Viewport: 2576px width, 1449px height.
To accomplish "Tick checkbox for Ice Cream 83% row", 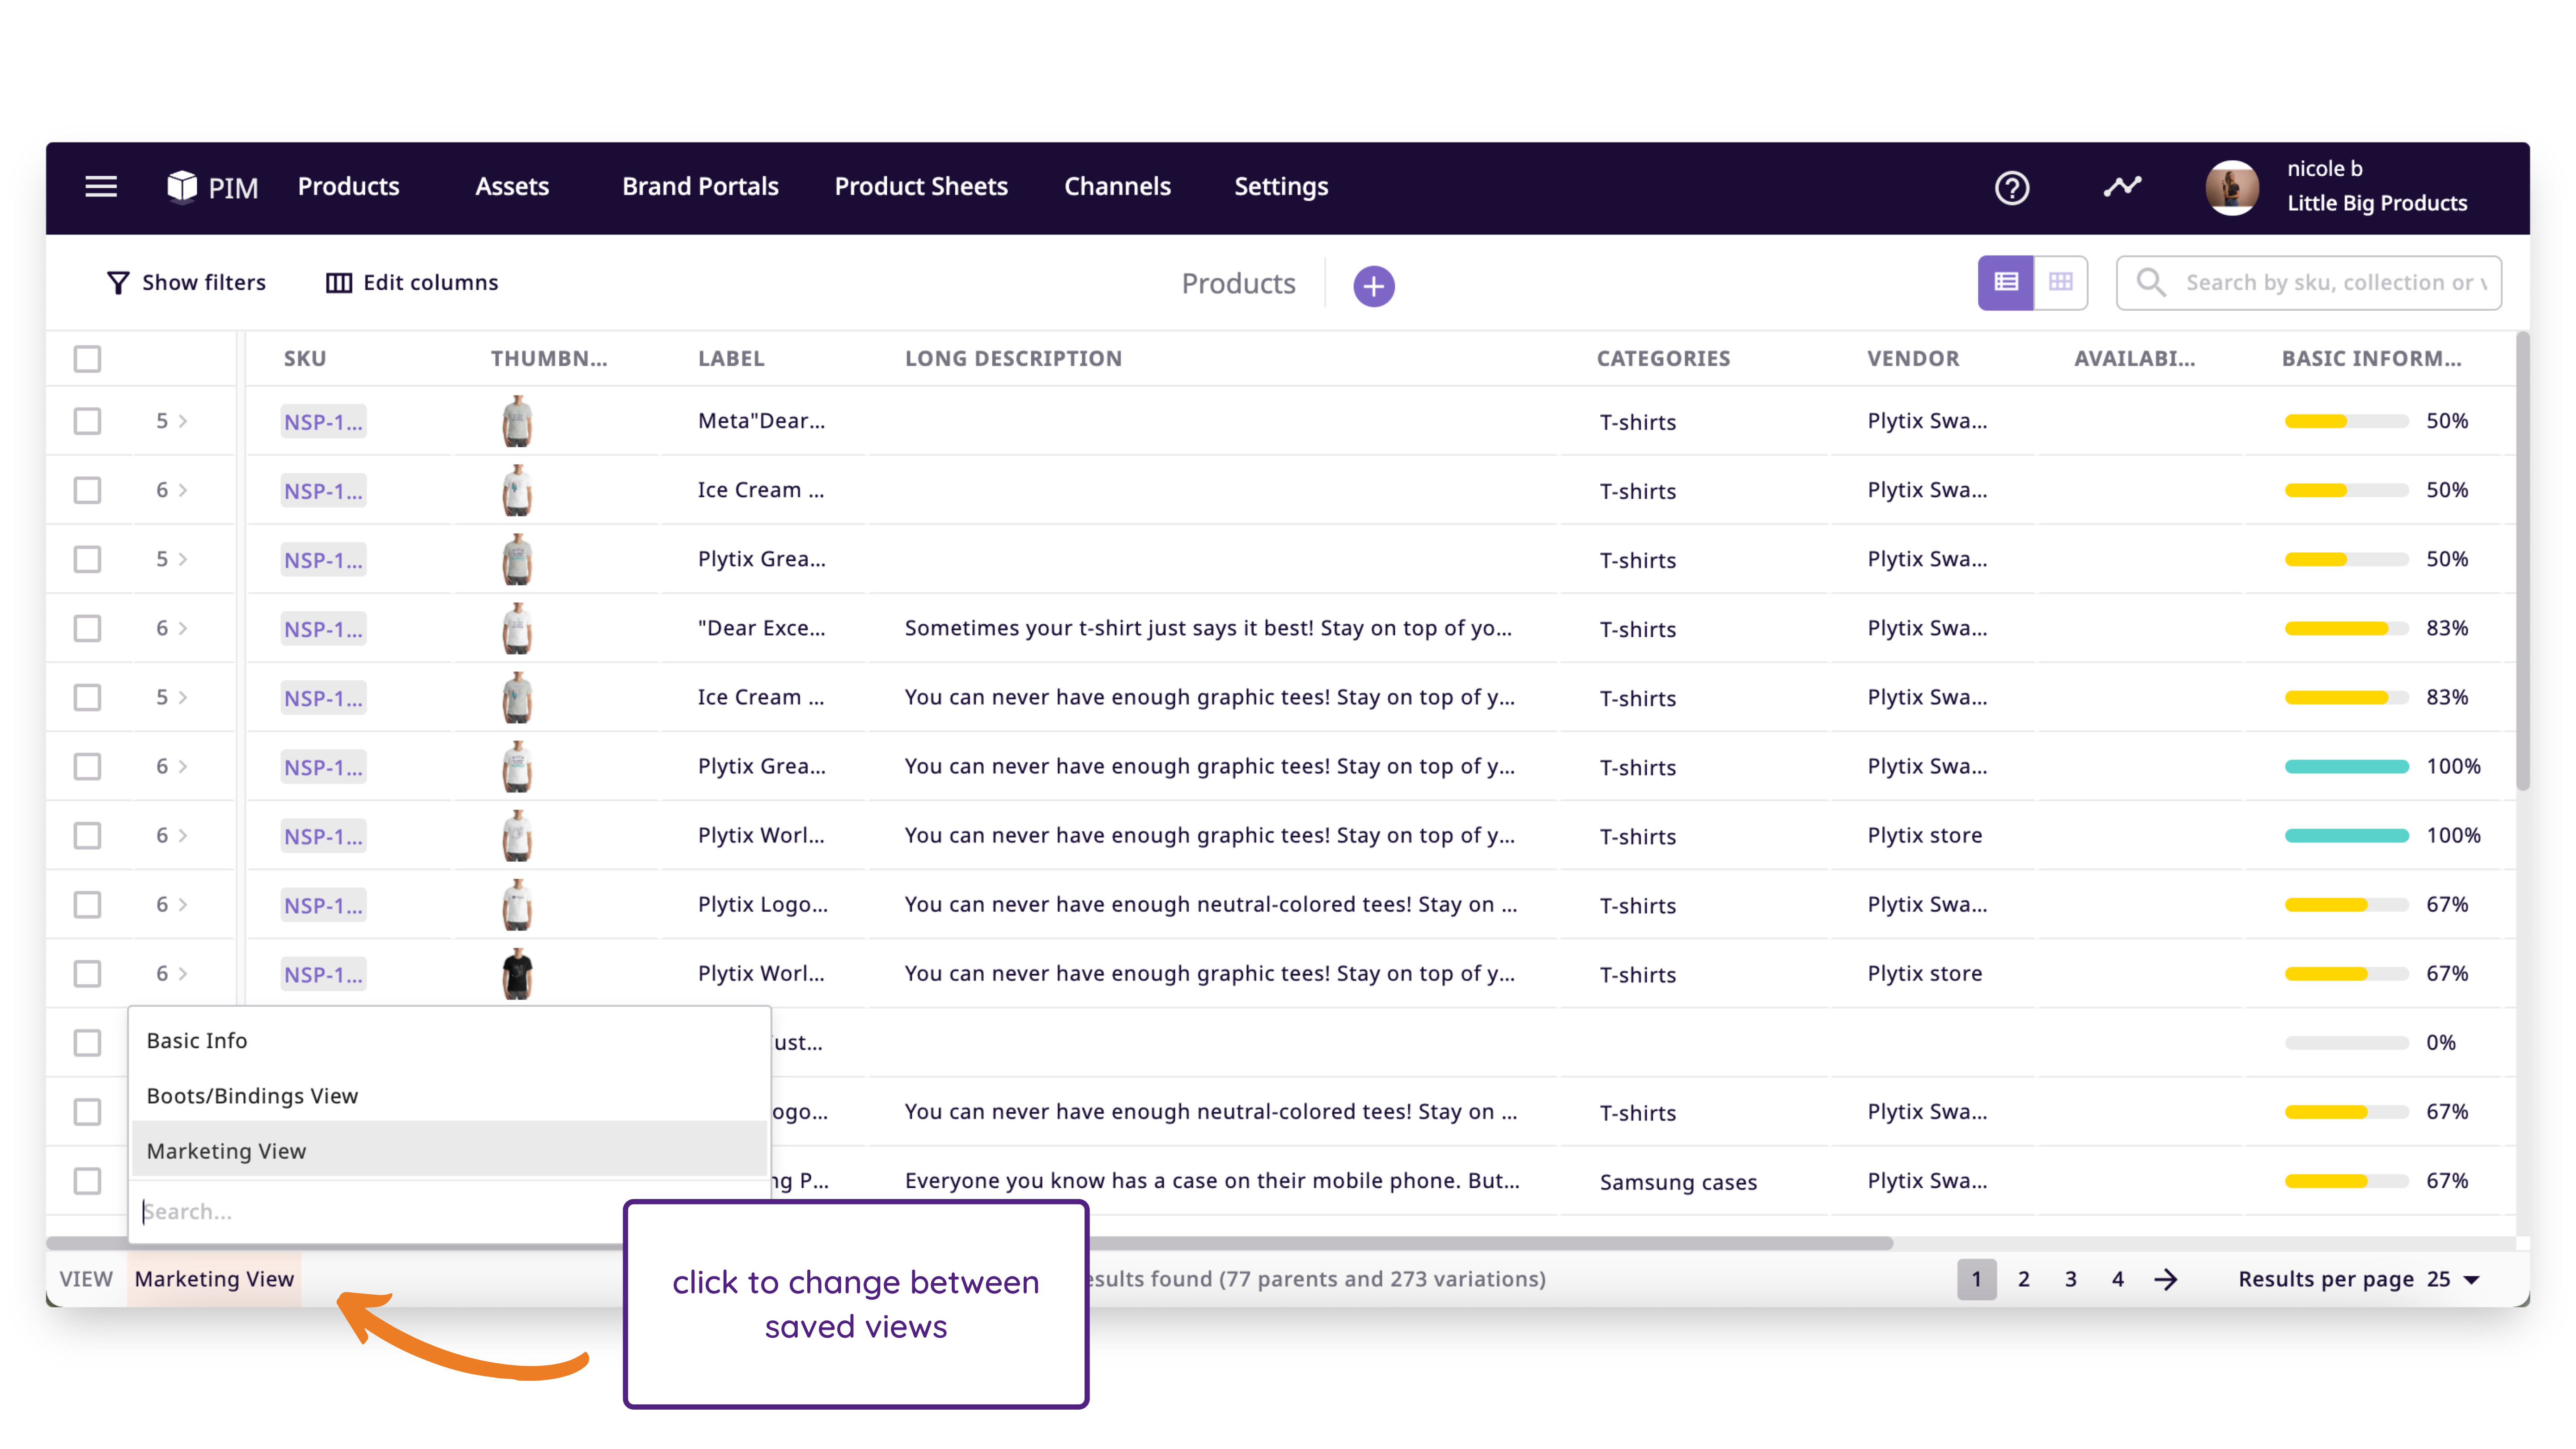I will pos(87,697).
